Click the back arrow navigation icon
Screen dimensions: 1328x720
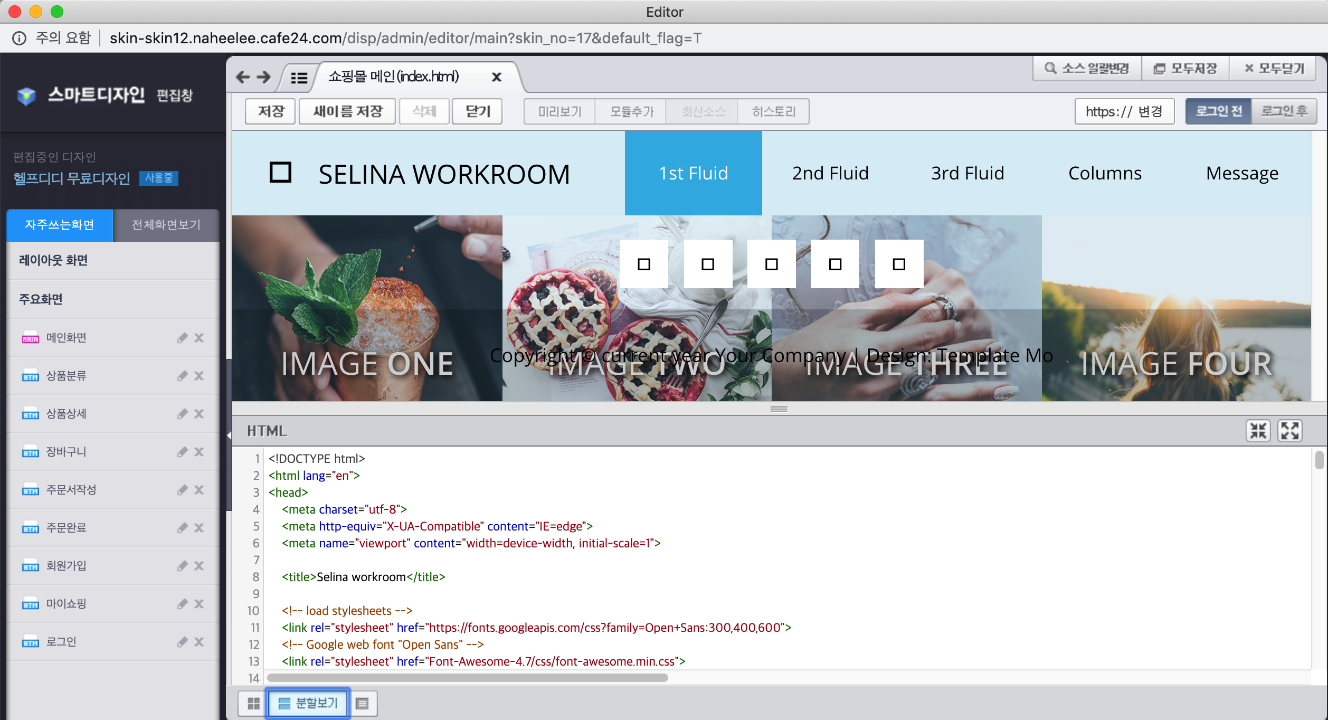(243, 77)
